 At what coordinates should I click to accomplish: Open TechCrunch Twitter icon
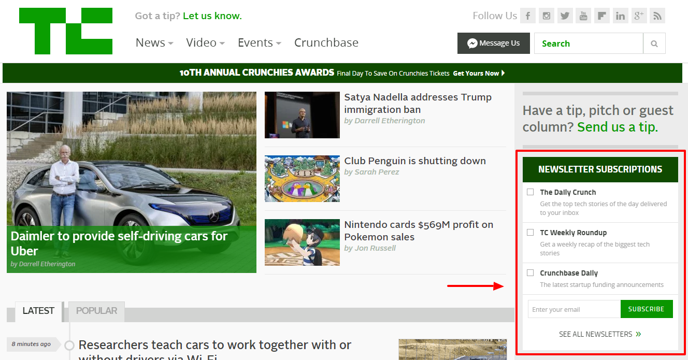[565, 16]
